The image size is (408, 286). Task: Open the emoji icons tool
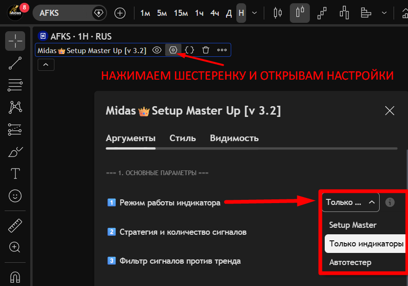pos(15,196)
